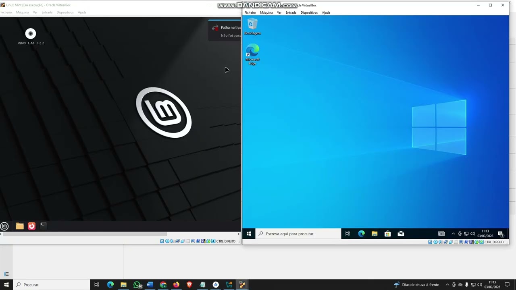
Task: Launch Edge from the Windows VM taskbar
Action: [x=361, y=234]
